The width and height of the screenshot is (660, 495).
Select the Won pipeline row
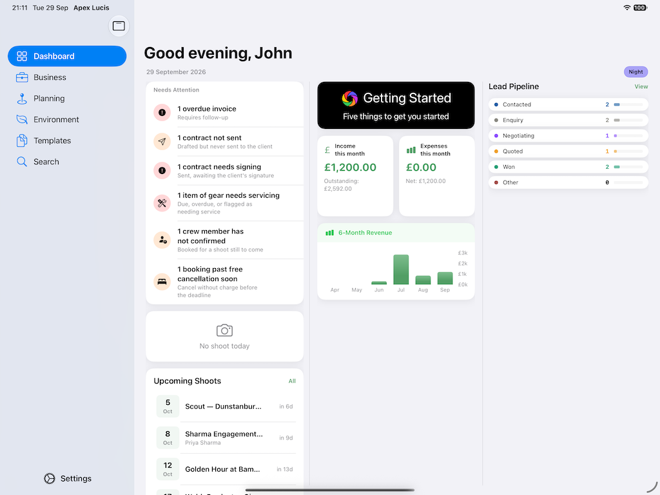[568, 167]
